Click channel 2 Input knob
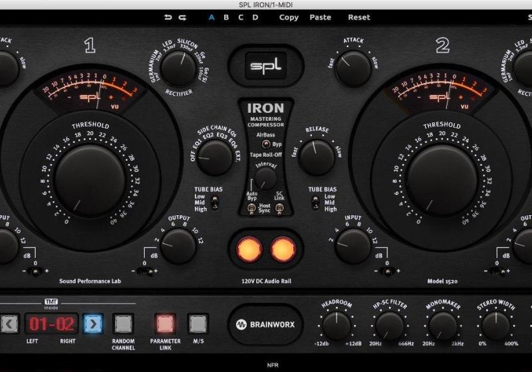This screenshot has width=532, height=372. (x=353, y=246)
